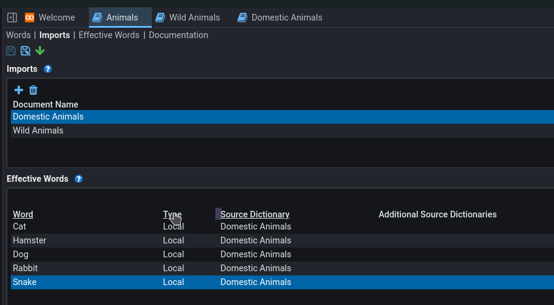Viewport: 554px width, 305px height.
Task: Select the Domestic Animals import row
Action: pos(48,117)
